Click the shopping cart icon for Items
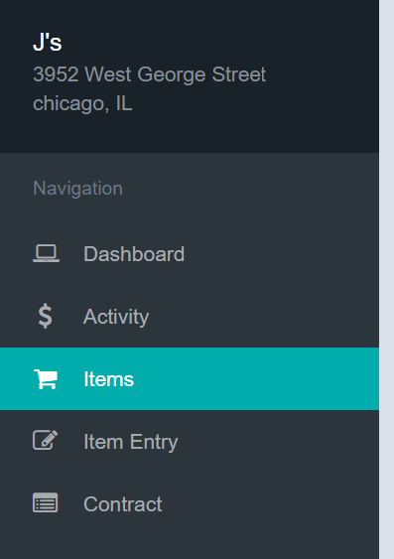The height and width of the screenshot is (559, 394). click(46, 379)
